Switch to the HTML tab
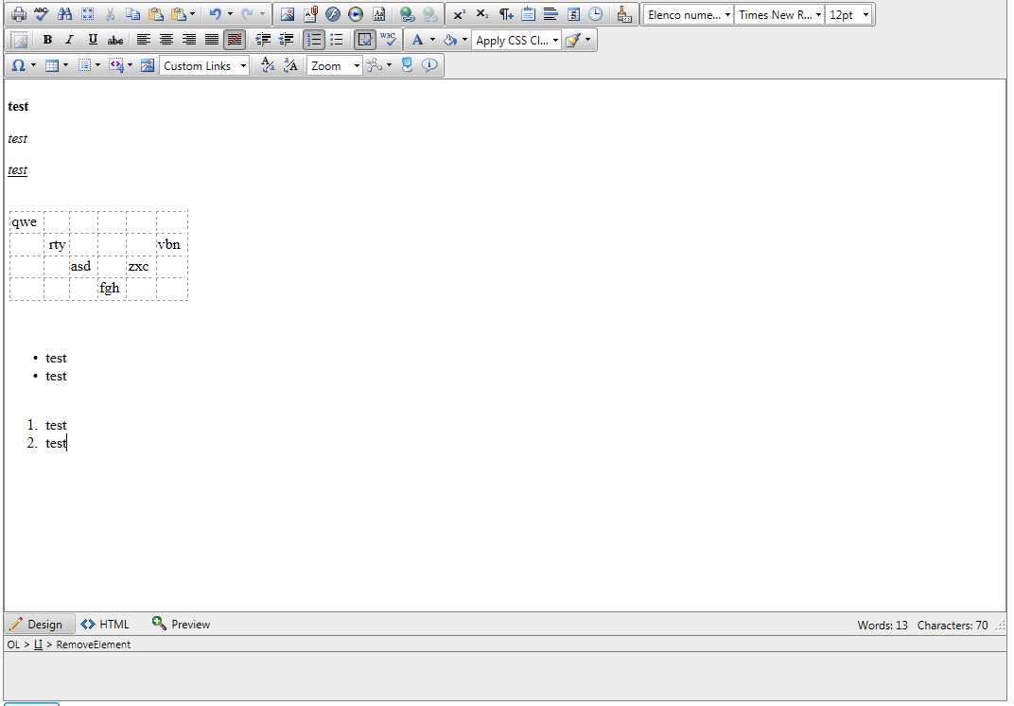Image resolution: width=1014 pixels, height=706 pixels. click(x=106, y=625)
